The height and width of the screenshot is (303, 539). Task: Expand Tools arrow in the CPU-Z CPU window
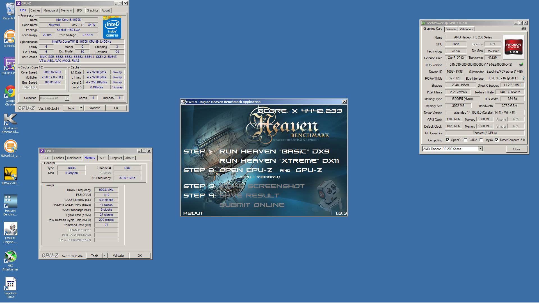point(81,108)
